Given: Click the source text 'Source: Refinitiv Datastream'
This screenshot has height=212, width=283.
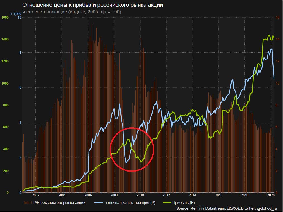Looking at the screenshot, I should [201, 208].
